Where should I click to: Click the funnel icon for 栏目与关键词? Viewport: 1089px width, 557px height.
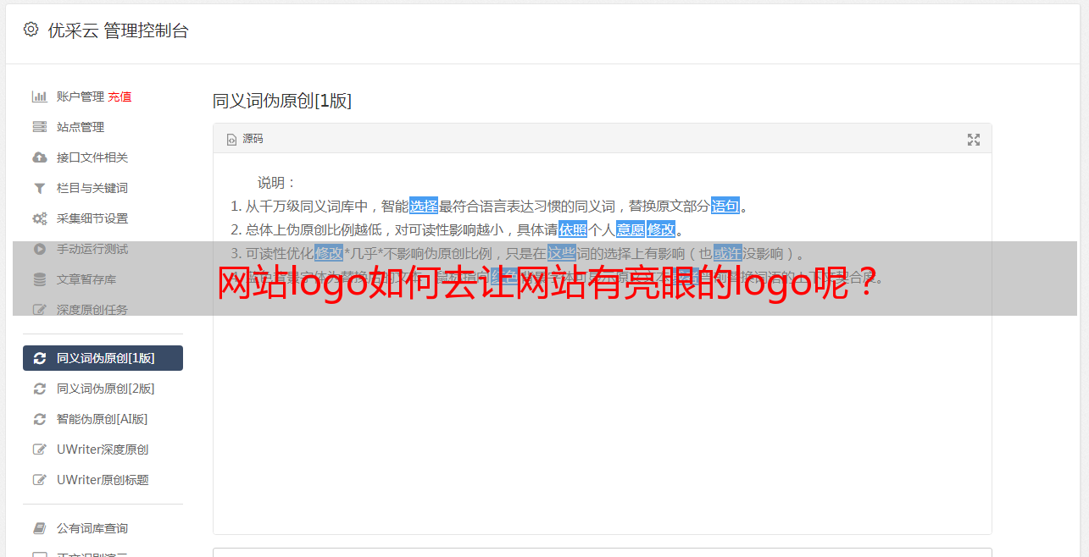(x=39, y=188)
